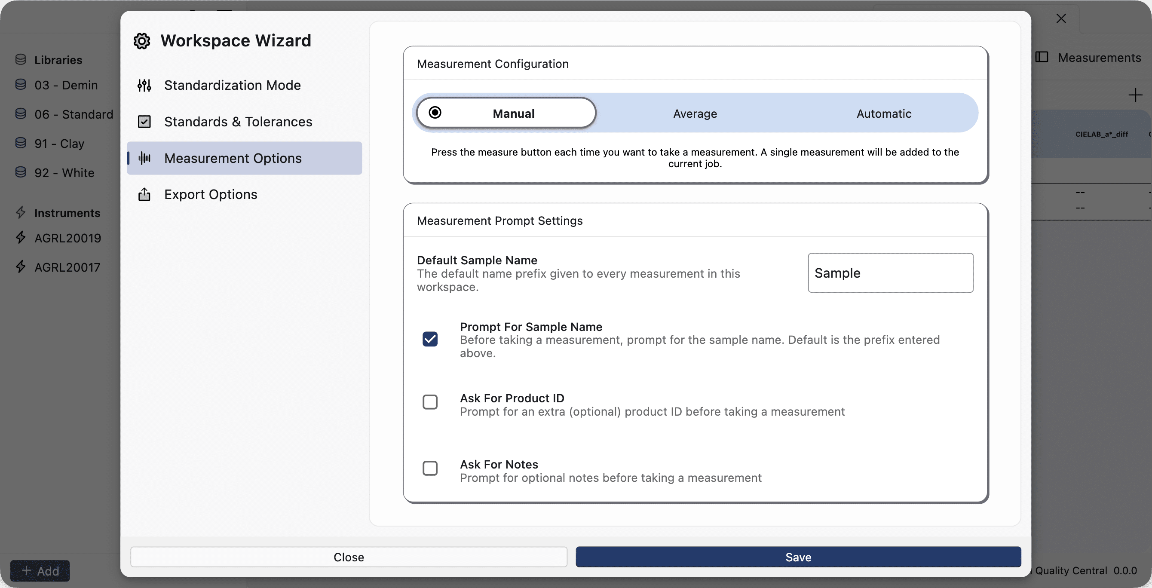Click the Add button in the sidebar
Screen dimensions: 1152x588
coord(40,570)
